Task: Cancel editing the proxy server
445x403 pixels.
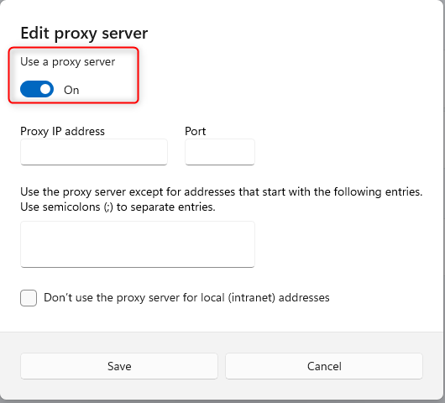Action: tap(324, 366)
